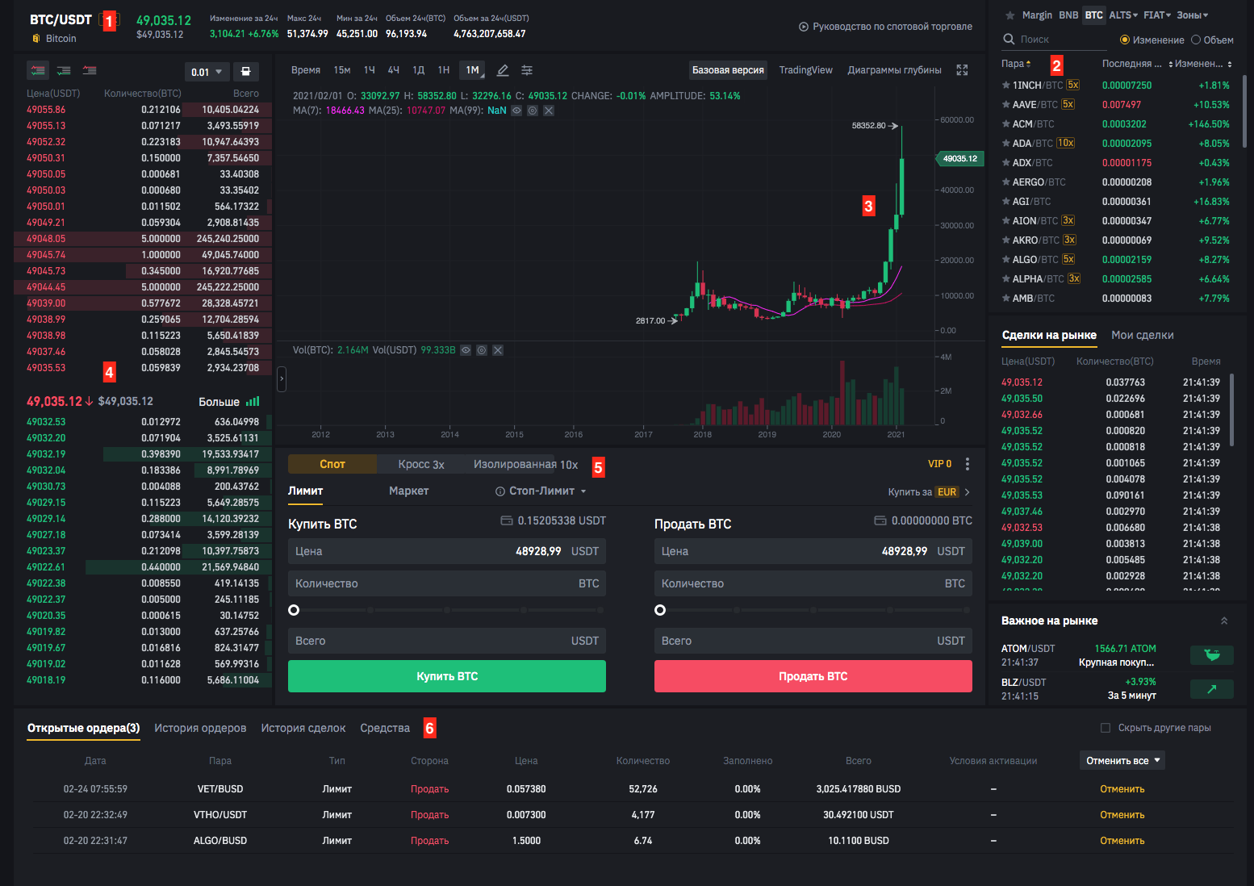Click the red Продать BTC button
This screenshot has width=1254, height=886.
coord(813,676)
